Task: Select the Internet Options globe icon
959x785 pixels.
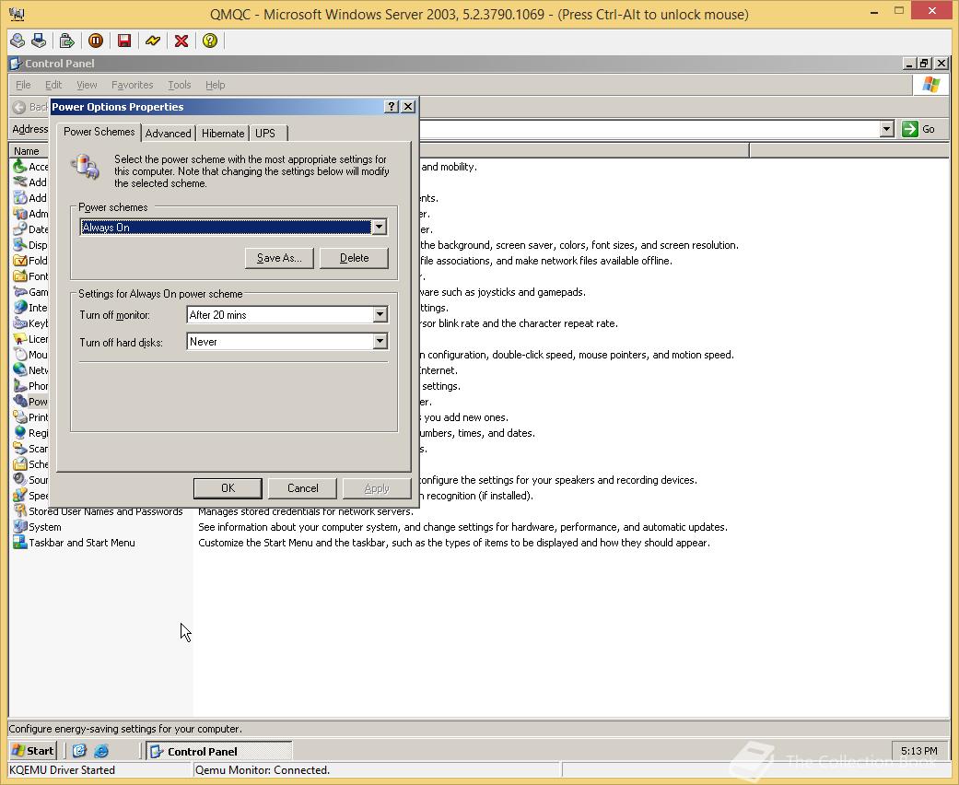Action: pyautogui.click(x=20, y=307)
